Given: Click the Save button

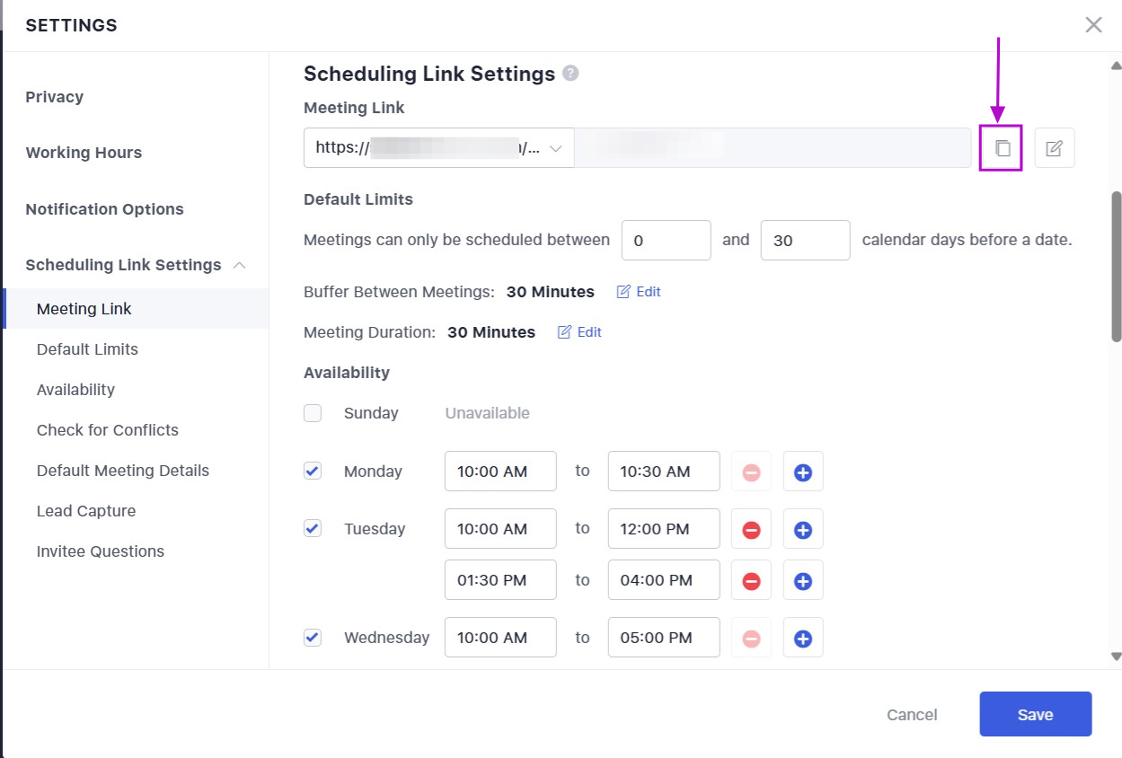Looking at the screenshot, I should (1035, 715).
